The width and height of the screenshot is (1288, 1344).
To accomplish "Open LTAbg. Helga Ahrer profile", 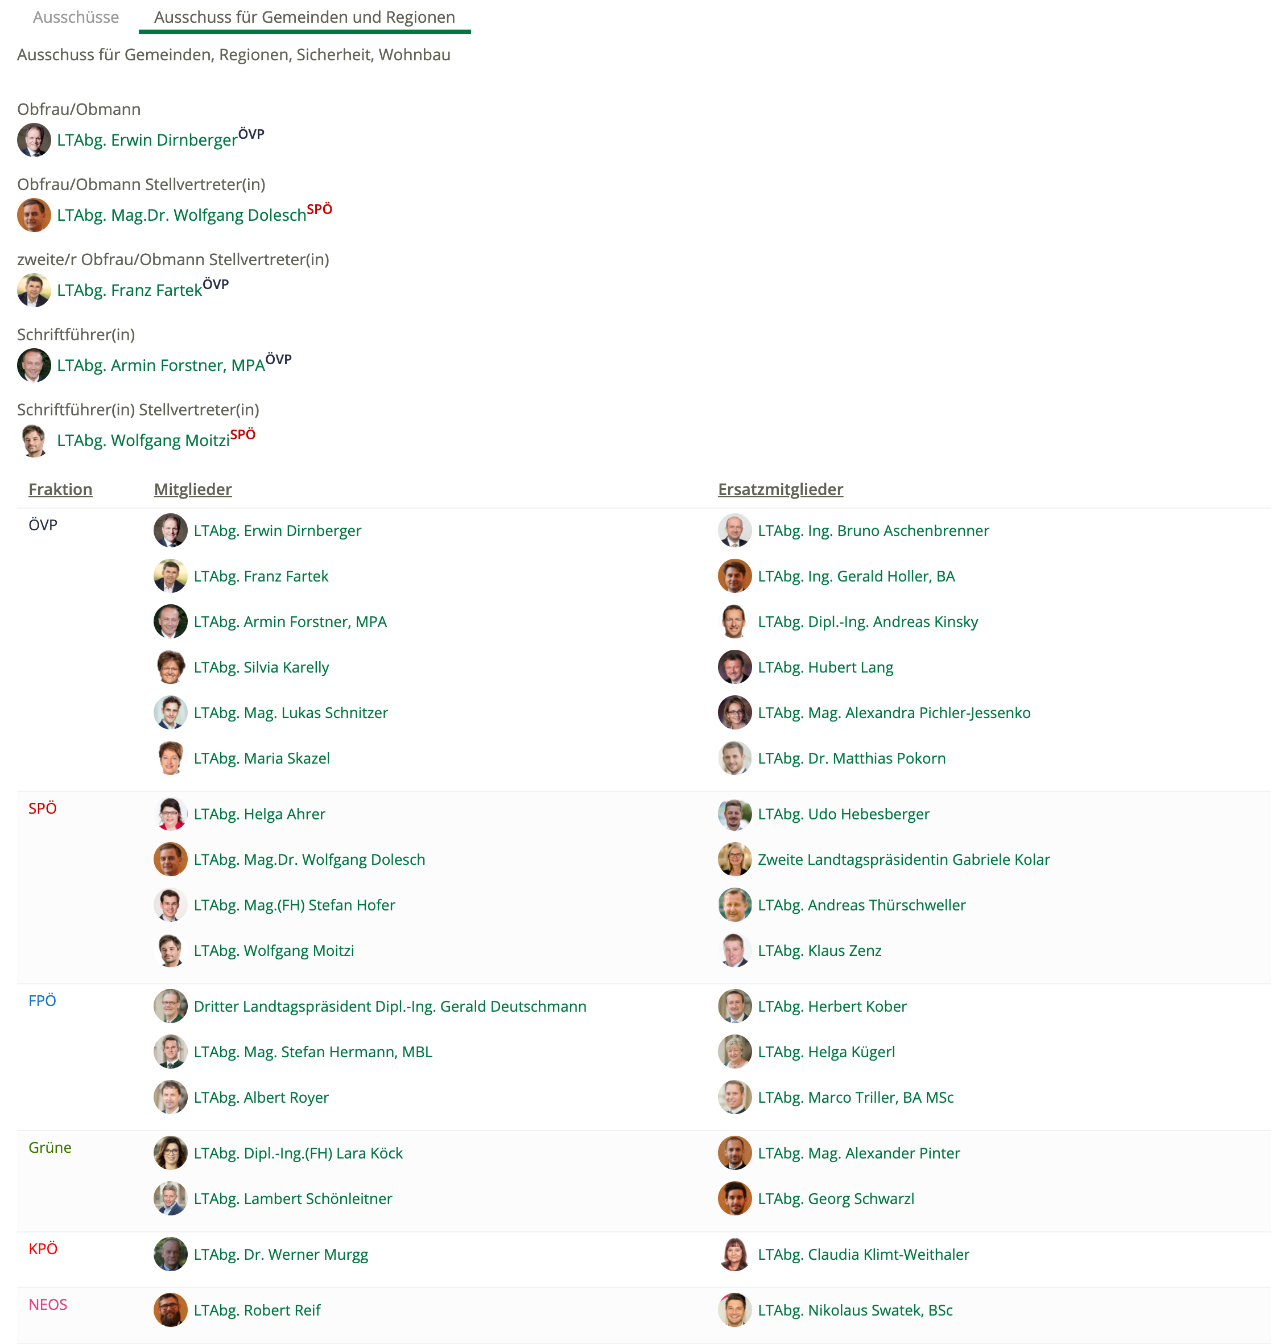I will pos(259,814).
